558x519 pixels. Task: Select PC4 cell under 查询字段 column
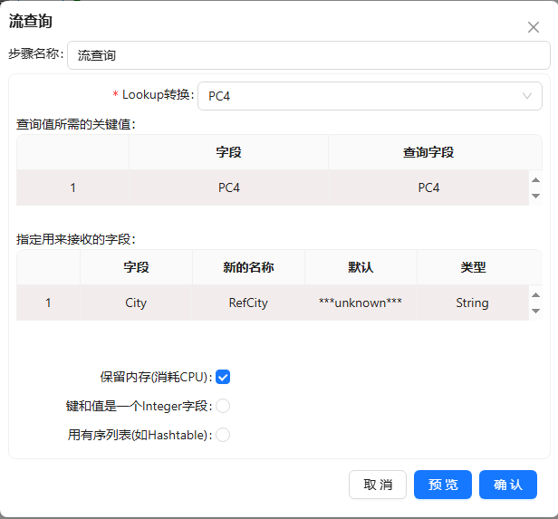click(428, 188)
